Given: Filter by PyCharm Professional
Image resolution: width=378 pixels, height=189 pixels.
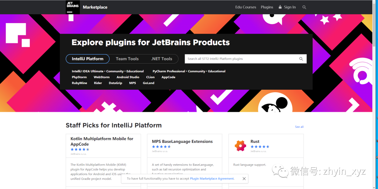Looking at the screenshot, I should [x=169, y=71].
